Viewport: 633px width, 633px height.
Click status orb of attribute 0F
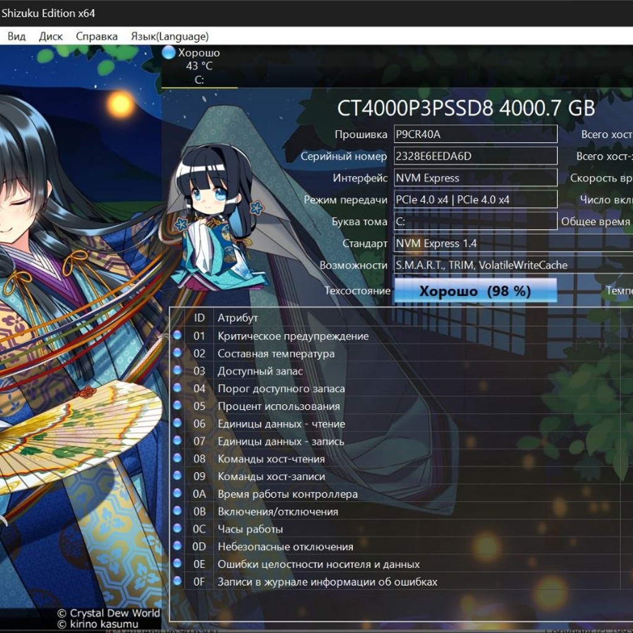(177, 581)
